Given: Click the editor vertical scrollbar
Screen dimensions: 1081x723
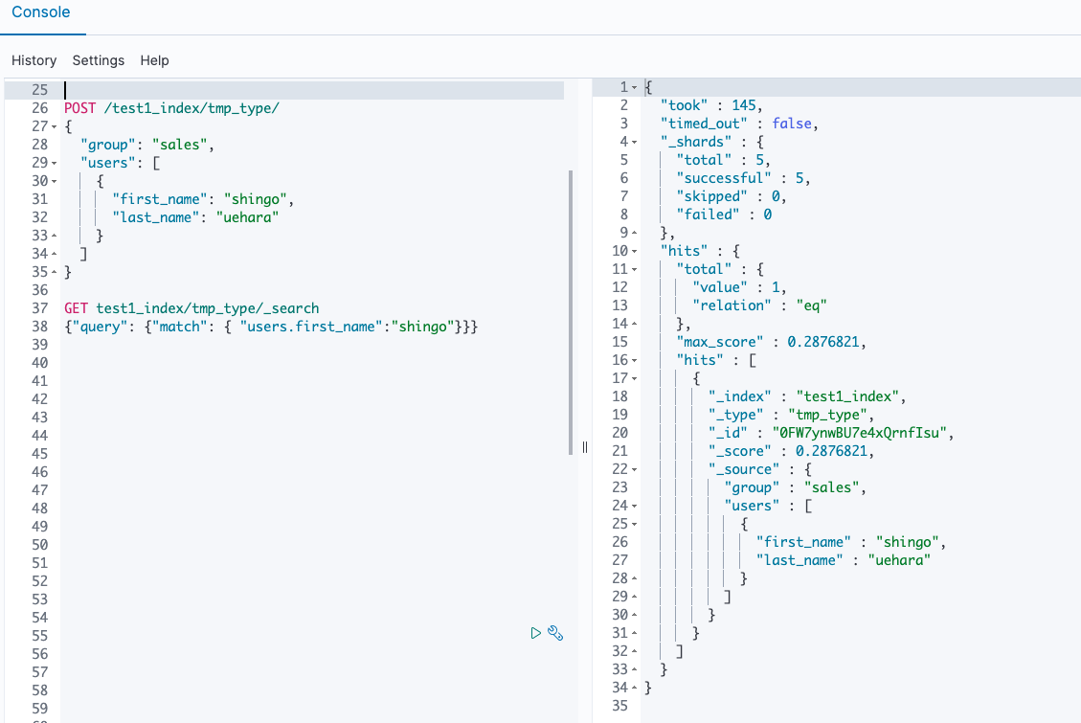Looking at the screenshot, I should 570,312.
